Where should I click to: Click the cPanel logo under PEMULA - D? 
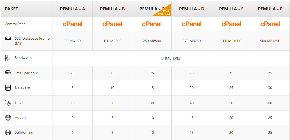coord(192,24)
